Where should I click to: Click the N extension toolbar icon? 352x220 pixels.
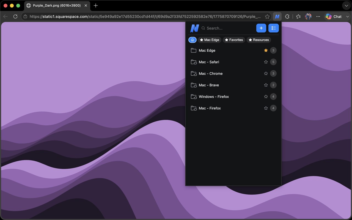277,16
